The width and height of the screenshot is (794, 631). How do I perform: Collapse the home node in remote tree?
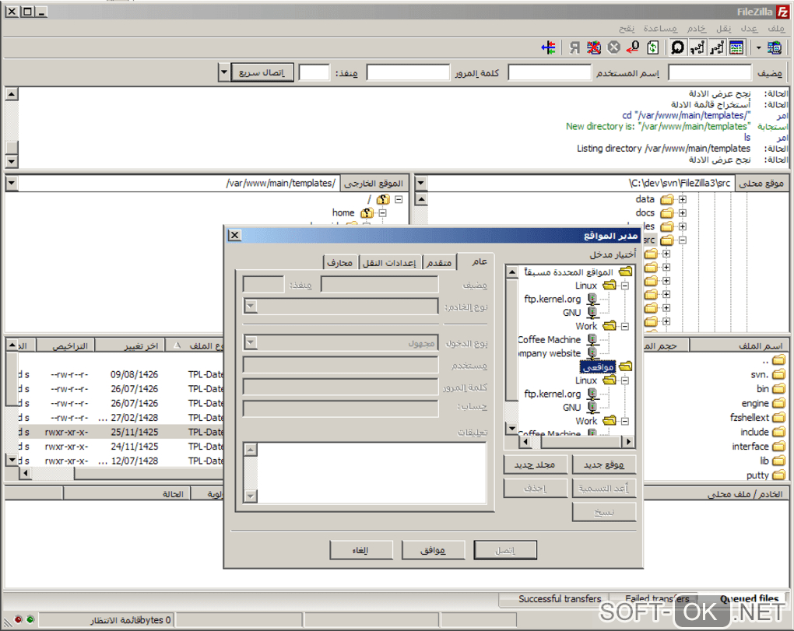383,213
